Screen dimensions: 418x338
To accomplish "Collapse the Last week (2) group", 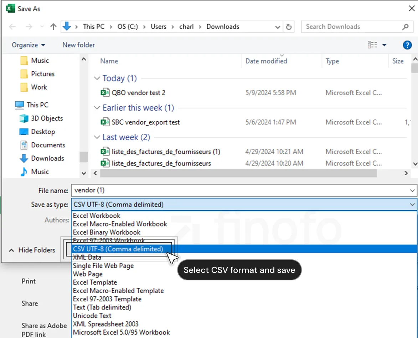I will [97, 137].
